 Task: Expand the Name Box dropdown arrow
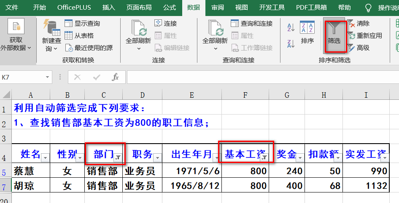coord(47,77)
